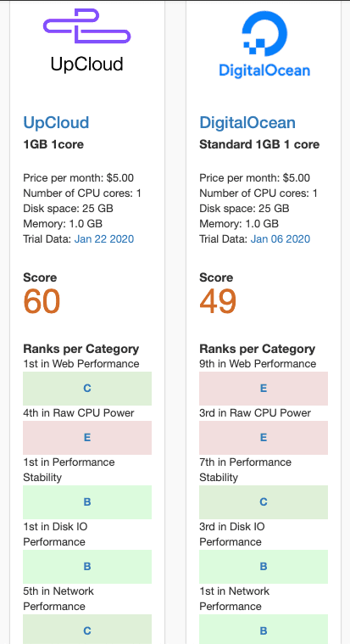Click UpCloud's Web Performance grade C

coord(87,389)
